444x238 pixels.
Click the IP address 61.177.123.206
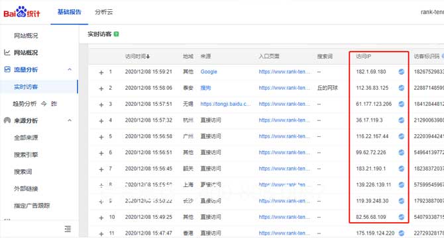coord(374,104)
